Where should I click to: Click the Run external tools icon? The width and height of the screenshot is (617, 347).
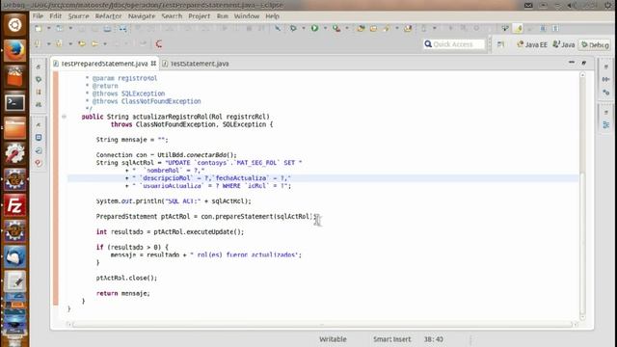(336, 28)
